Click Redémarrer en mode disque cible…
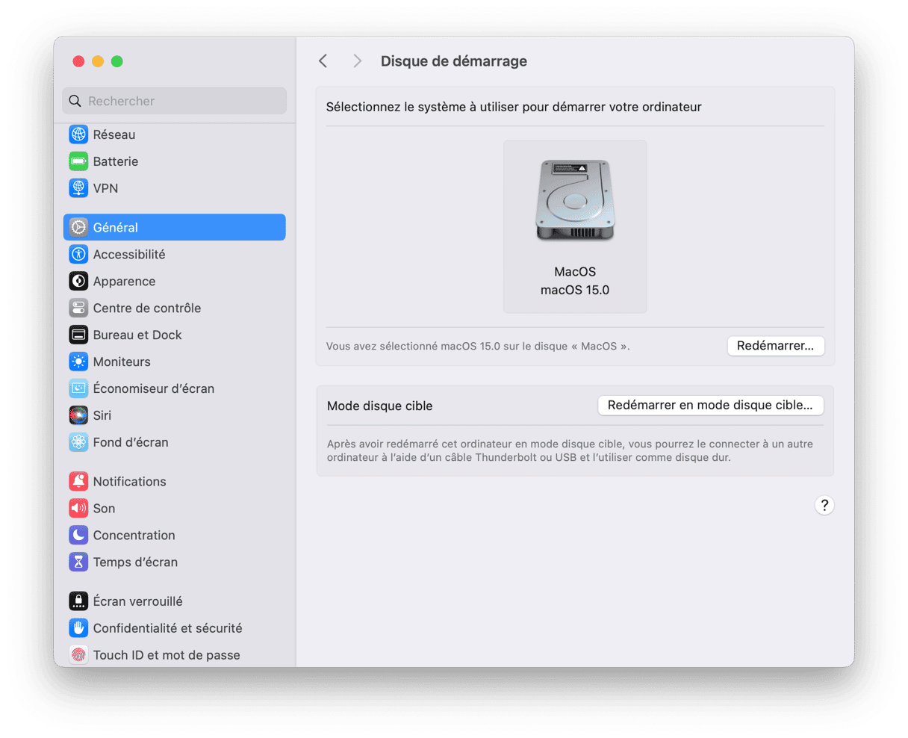 [710, 405]
